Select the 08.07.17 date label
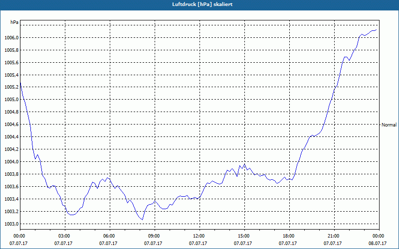Screen dimensions: 399x249 pyautogui.click(x=378, y=244)
